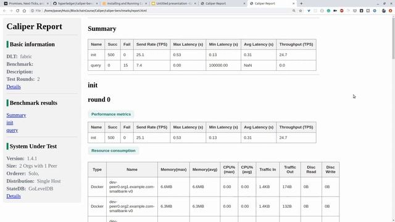Screen dimensions: 395x222
Task: Click the Disc Read column header
Action: 311,170
